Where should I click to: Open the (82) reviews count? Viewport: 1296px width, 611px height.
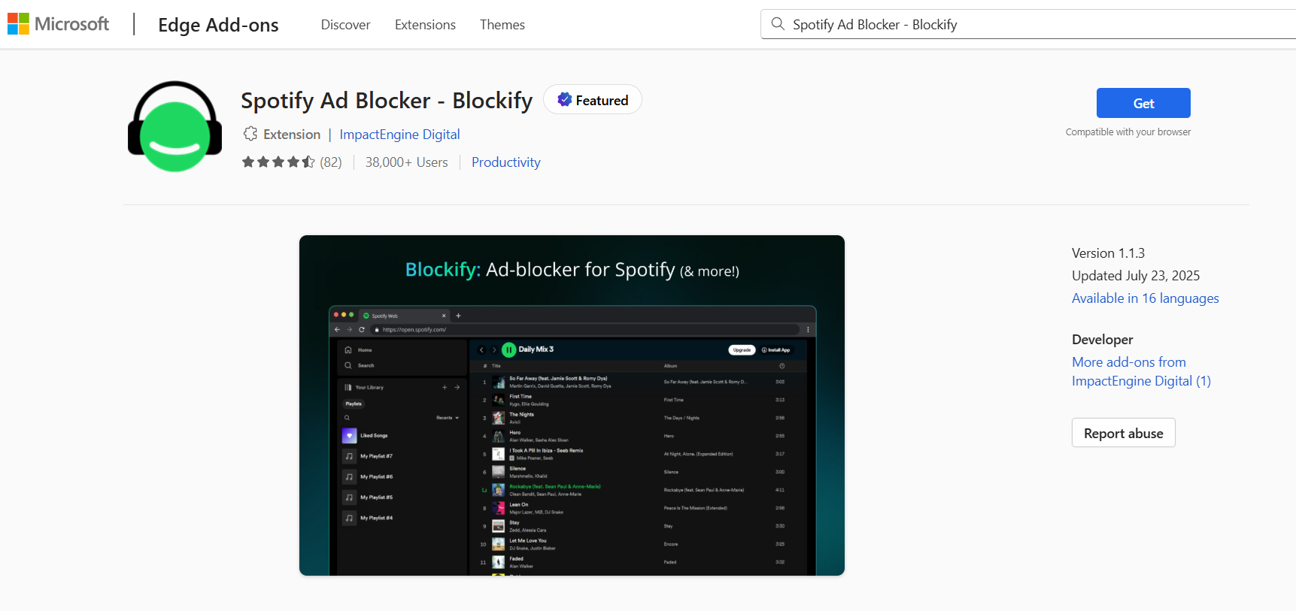[x=331, y=162]
